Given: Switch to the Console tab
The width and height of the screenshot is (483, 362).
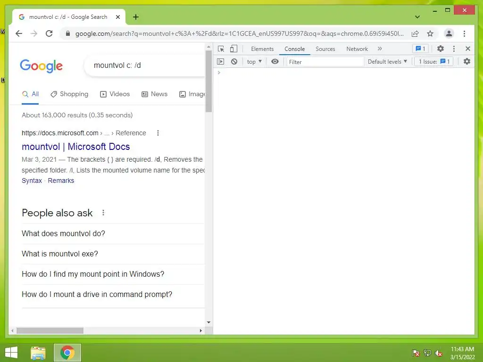Looking at the screenshot, I should 294,49.
